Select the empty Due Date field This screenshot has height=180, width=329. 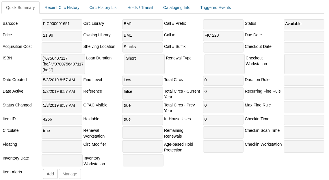click(304, 36)
